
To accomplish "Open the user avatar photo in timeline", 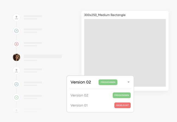I will (x=17, y=57).
